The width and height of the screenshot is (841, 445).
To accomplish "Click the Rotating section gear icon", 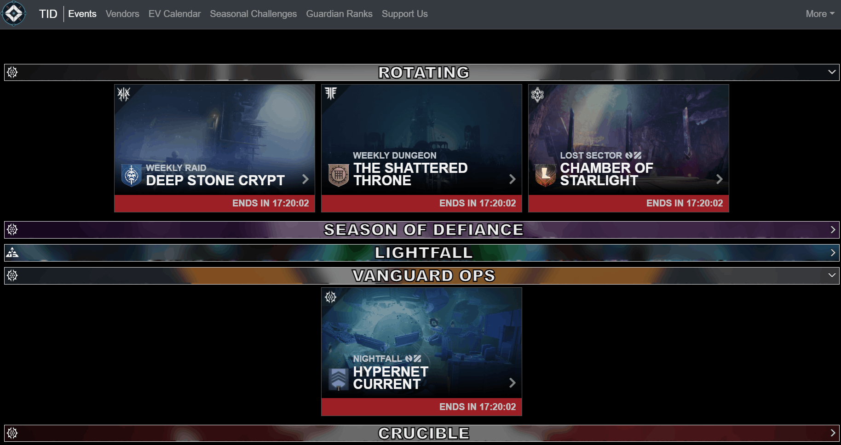I will (x=12, y=72).
